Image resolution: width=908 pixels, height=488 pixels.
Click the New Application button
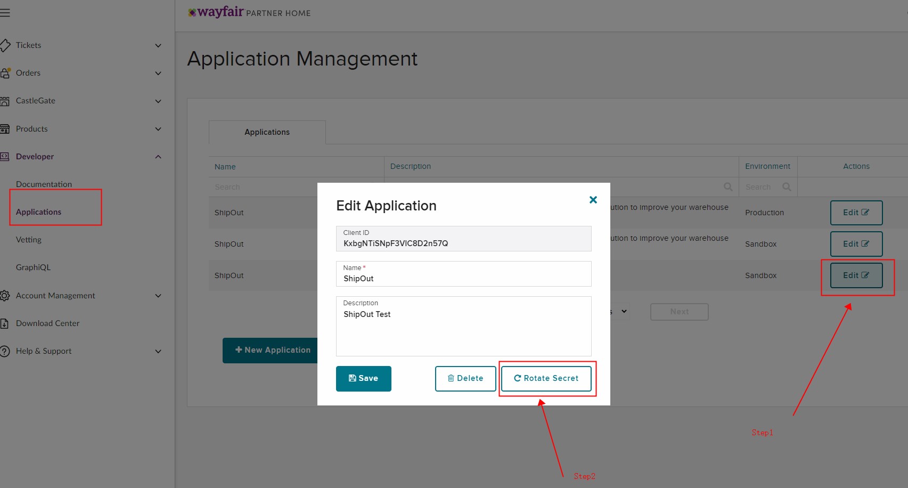[270, 350]
